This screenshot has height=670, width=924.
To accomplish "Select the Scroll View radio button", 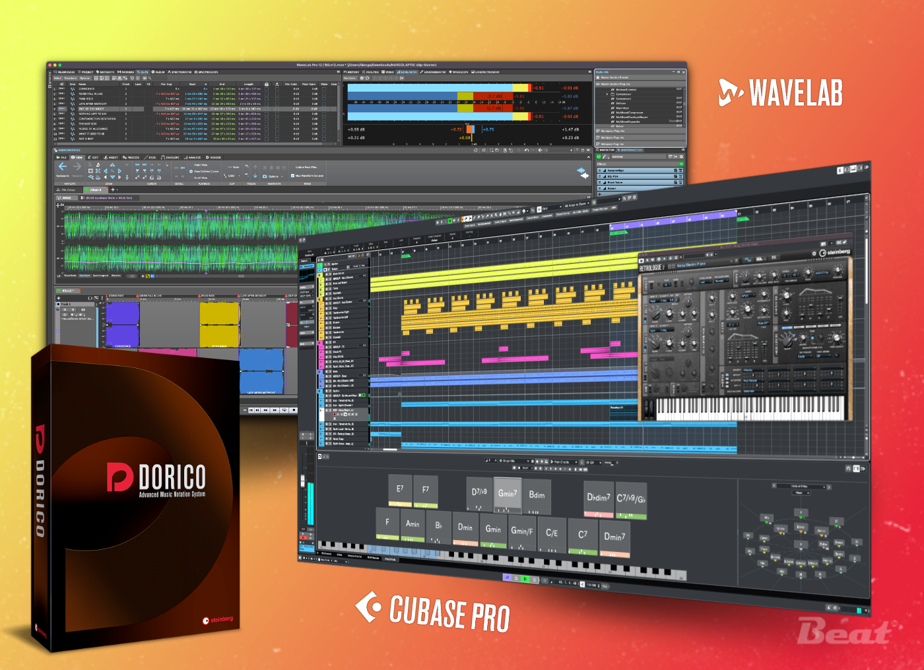I will [x=191, y=177].
